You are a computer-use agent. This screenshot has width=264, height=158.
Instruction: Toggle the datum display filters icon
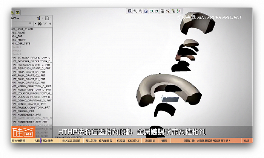(x=168, y=11)
